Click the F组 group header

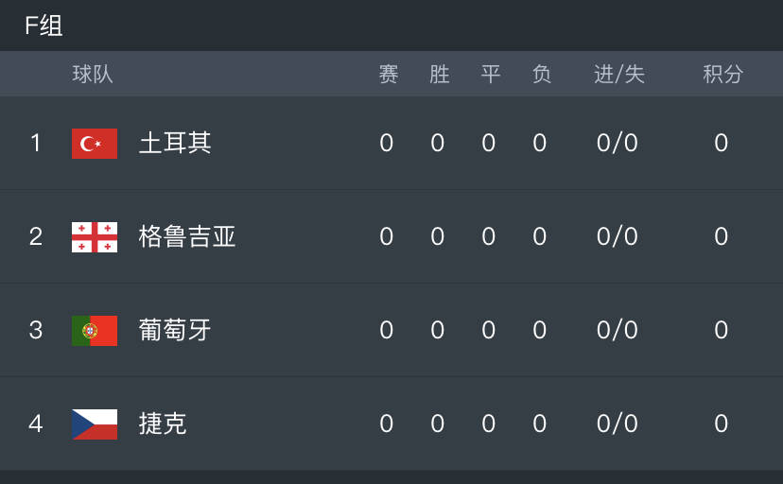point(43,25)
